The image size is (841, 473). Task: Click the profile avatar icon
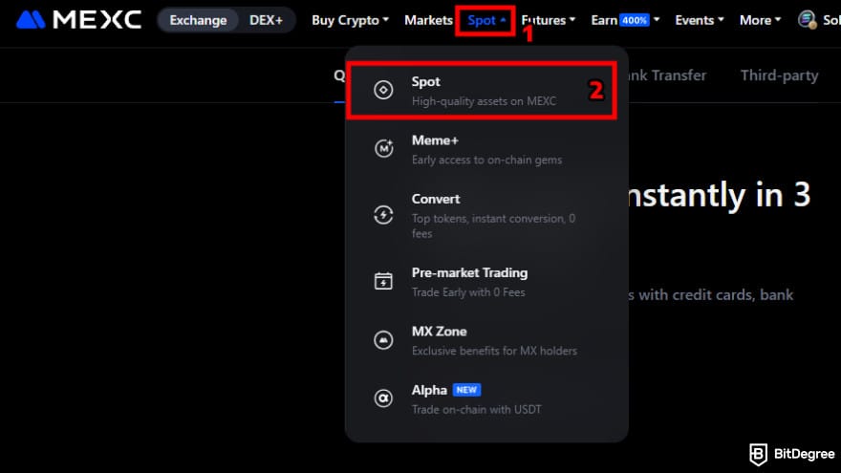click(807, 20)
